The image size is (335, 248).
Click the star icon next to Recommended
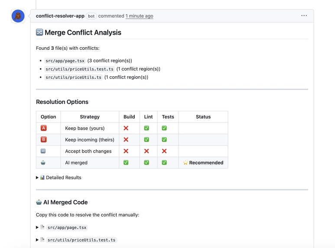[x=185, y=163]
